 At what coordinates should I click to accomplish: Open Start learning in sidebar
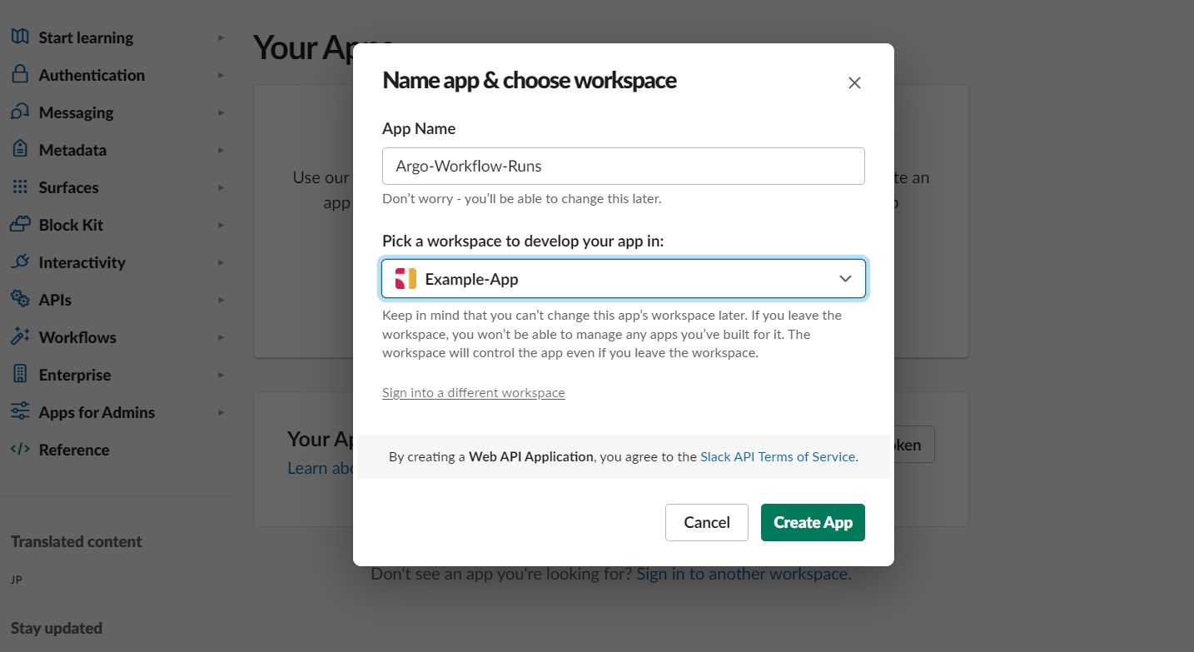86,37
